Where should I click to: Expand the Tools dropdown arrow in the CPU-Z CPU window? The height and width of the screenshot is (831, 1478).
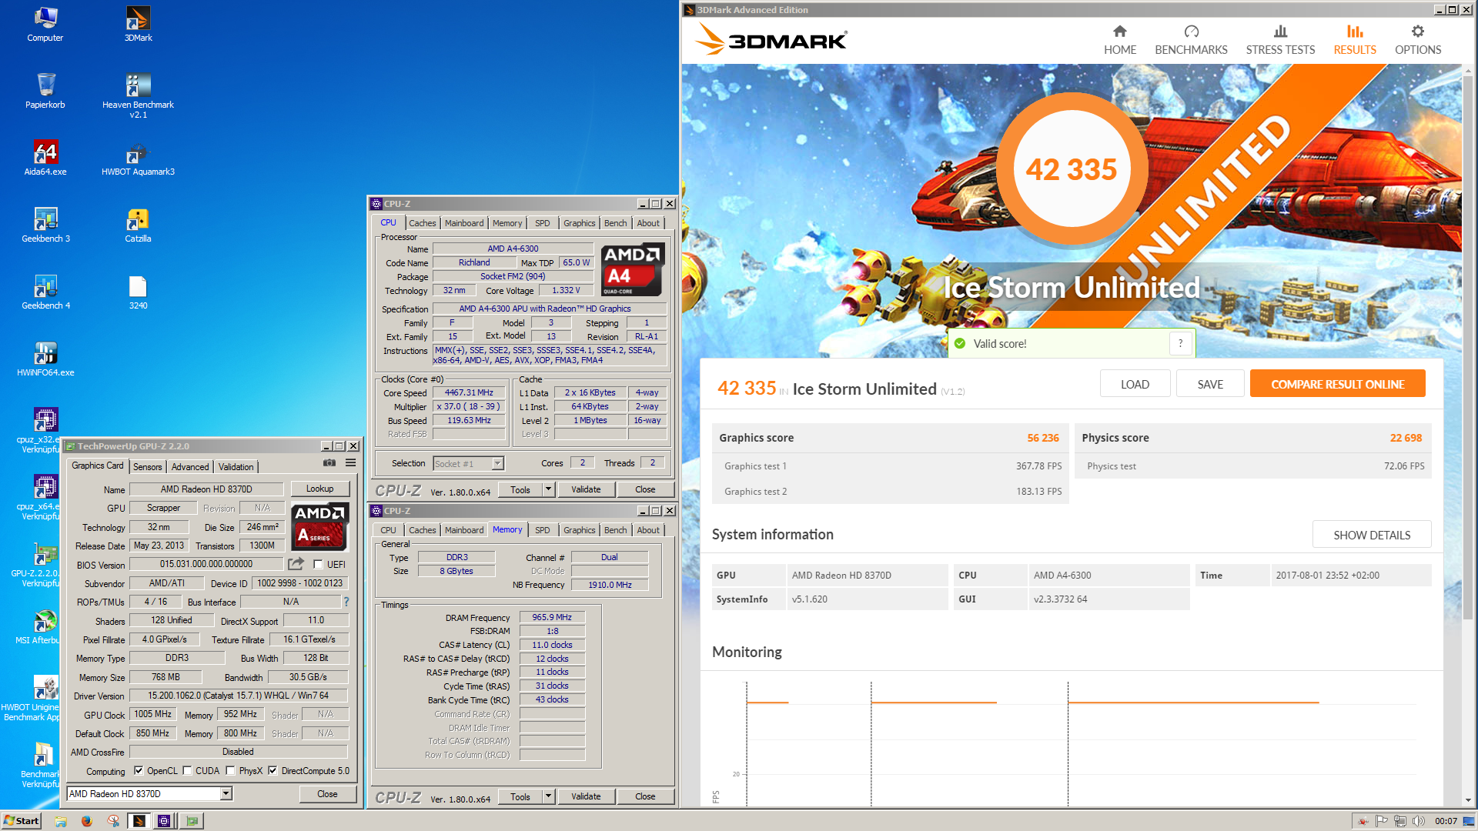[548, 489]
